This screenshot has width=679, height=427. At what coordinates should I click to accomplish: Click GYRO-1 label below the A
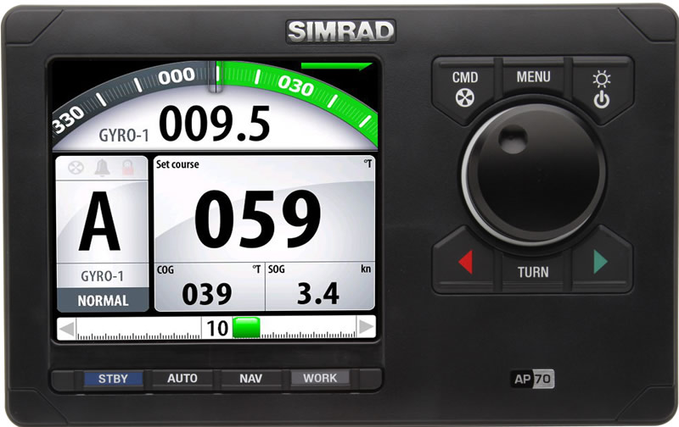(102, 276)
